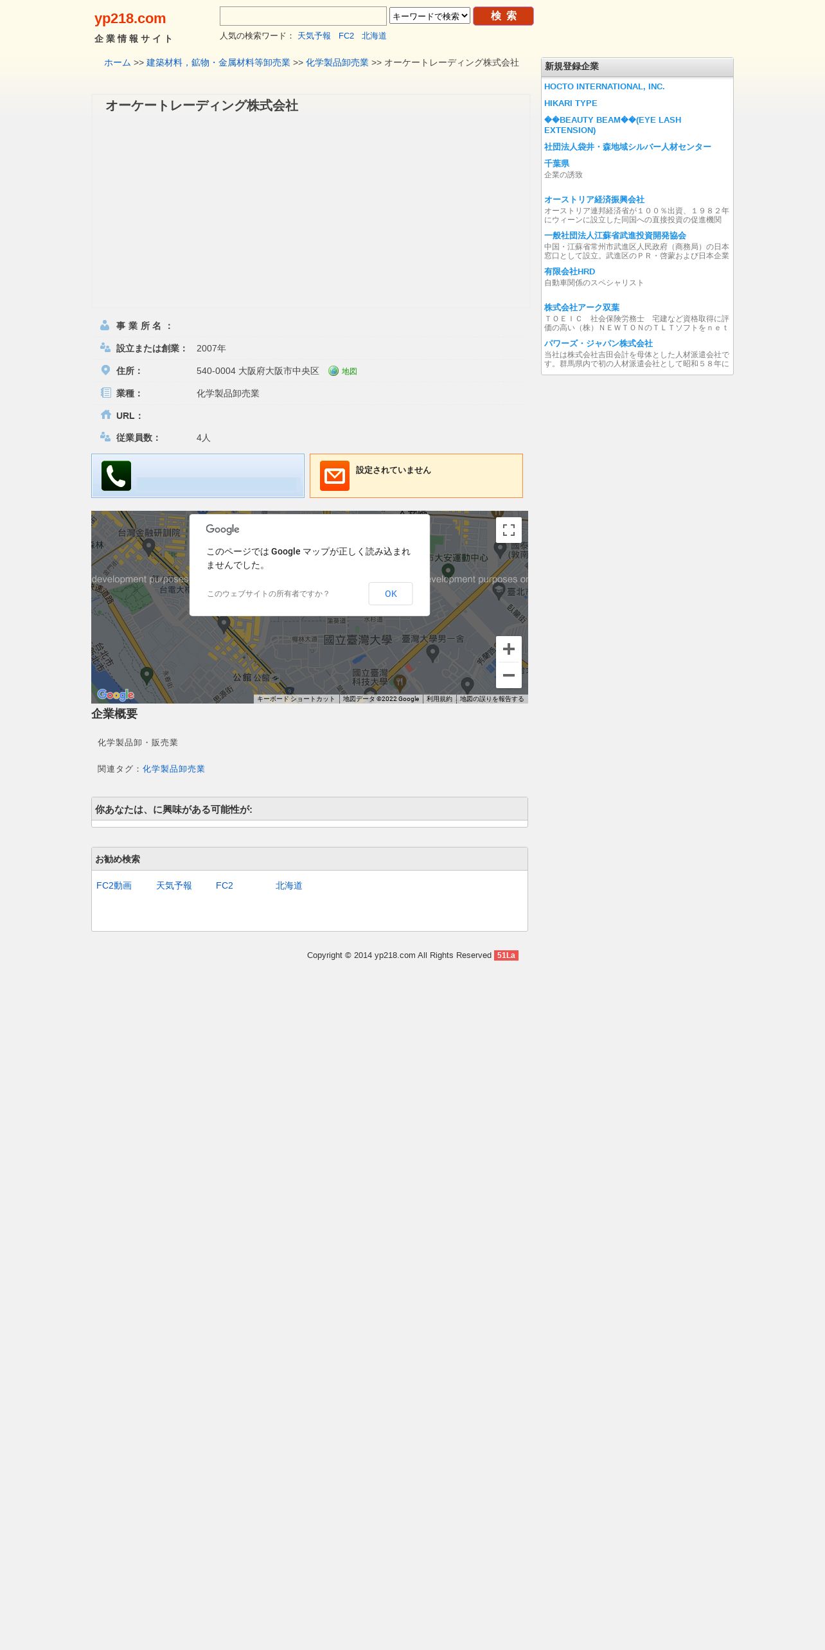Open the キーワードで検索 search type dropdown
Viewport: 825px width, 1650px height.
pos(430,16)
